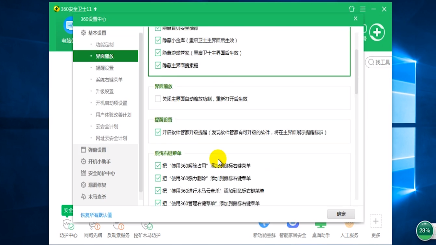Click the content pane vertical scrollbar thumb
Viewport: 436px width, 245px height.
[x=356, y=72]
